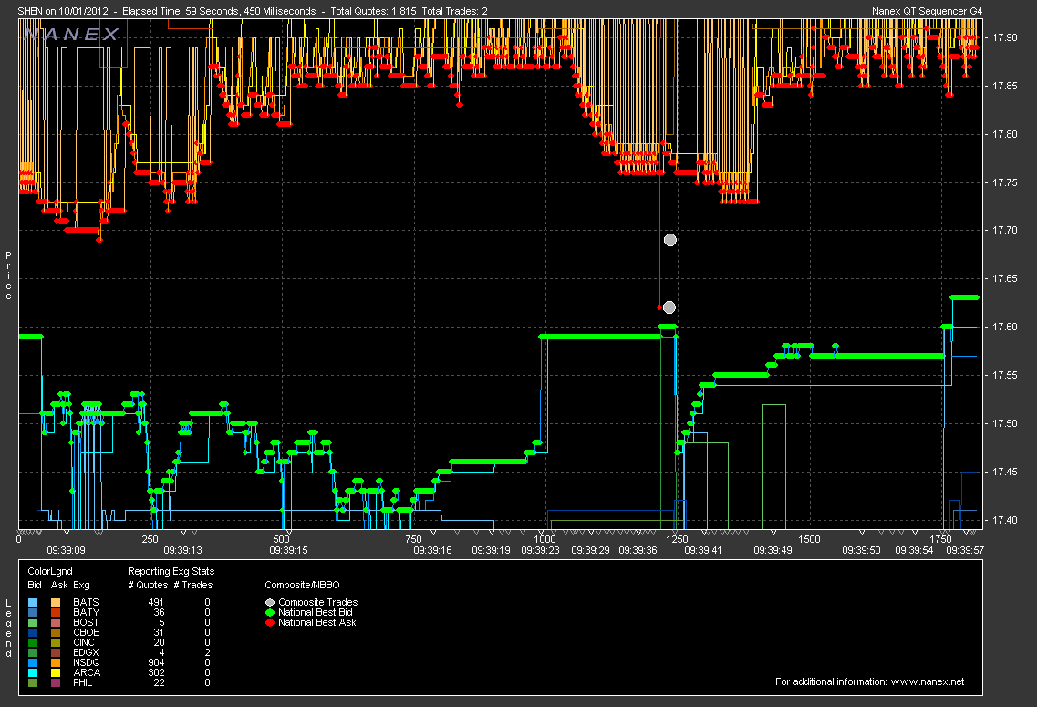Click the 09:39:09 time axis label
The width and height of the screenshot is (1037, 707).
67,550
